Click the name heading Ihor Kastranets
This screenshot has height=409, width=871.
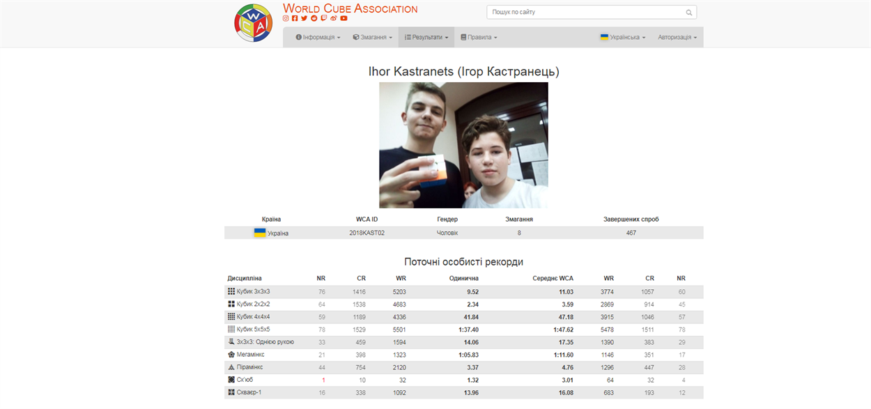[x=463, y=72]
